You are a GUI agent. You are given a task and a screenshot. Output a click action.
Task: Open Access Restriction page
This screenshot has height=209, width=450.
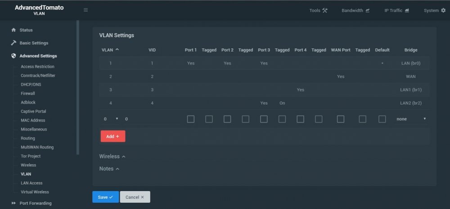coord(37,66)
